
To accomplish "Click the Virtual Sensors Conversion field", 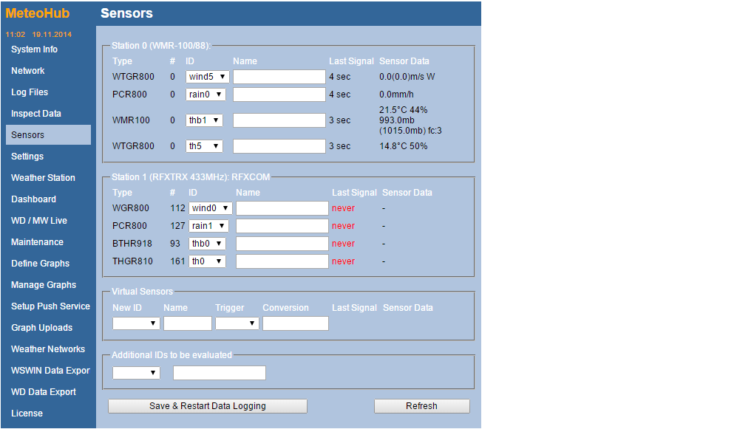I will pos(295,323).
